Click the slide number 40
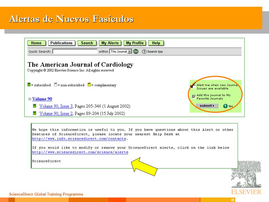Screen dimensions: 269x202 [233, 200]
